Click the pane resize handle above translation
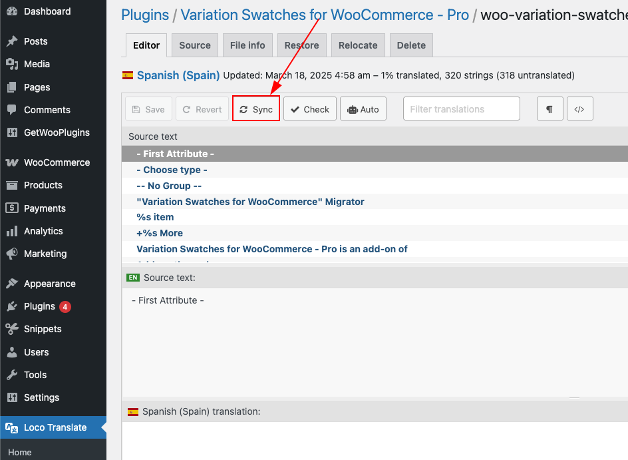Screen dimensions: 628x460 click(574, 398)
